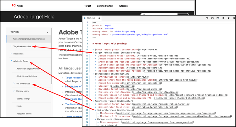Click the TOPICS panel scrollbar
236x127 pixels.
click(52, 56)
